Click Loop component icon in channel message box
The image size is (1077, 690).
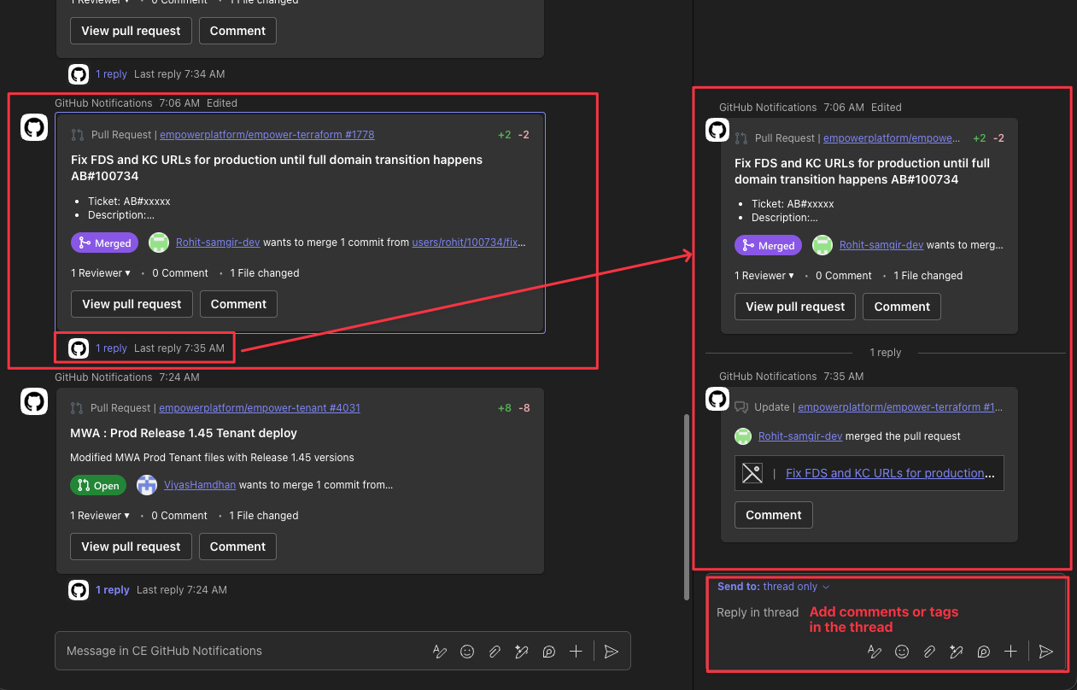pyautogui.click(x=549, y=652)
